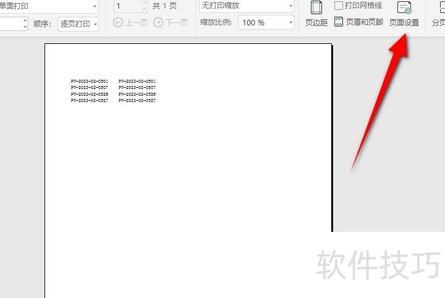Image resolution: width=445 pixels, height=298 pixels.
Task: Click copies stepper up arrow at left
Action: (25, 20)
